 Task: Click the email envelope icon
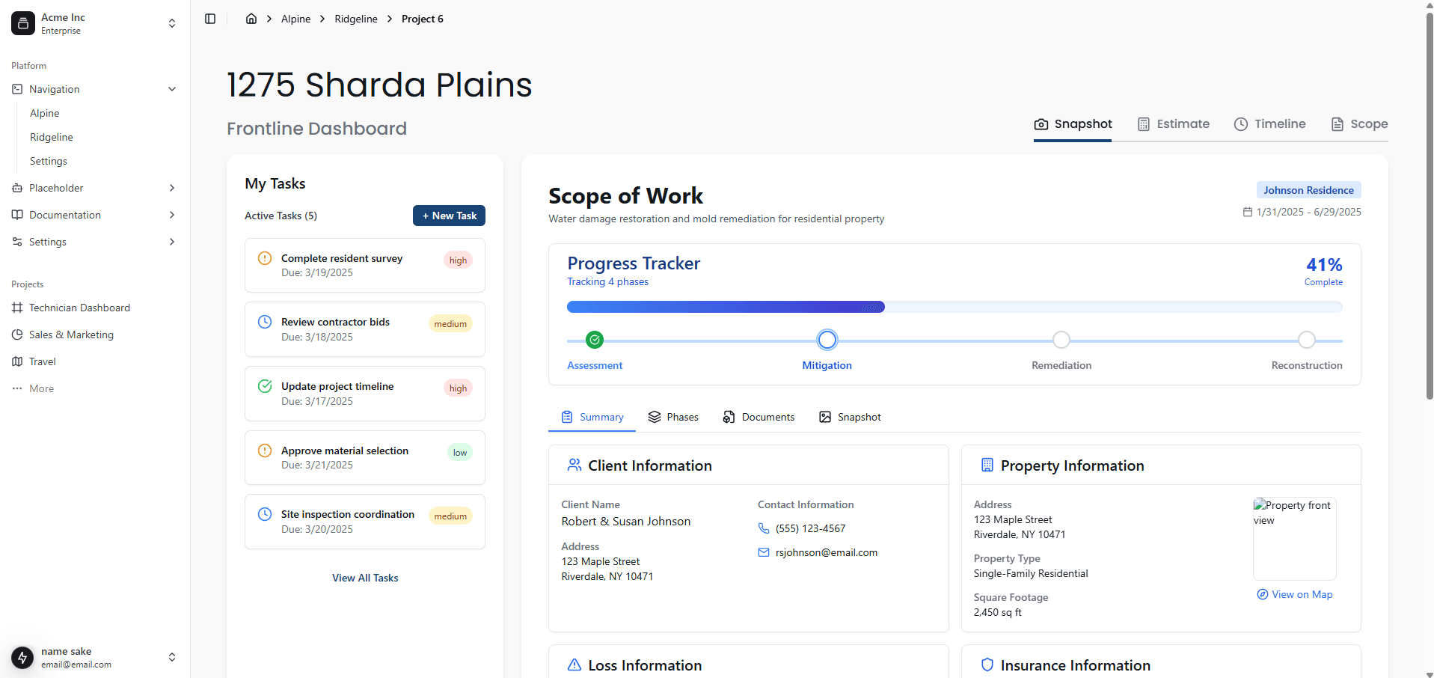764,552
